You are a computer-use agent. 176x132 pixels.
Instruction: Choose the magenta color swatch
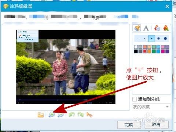(163, 51)
